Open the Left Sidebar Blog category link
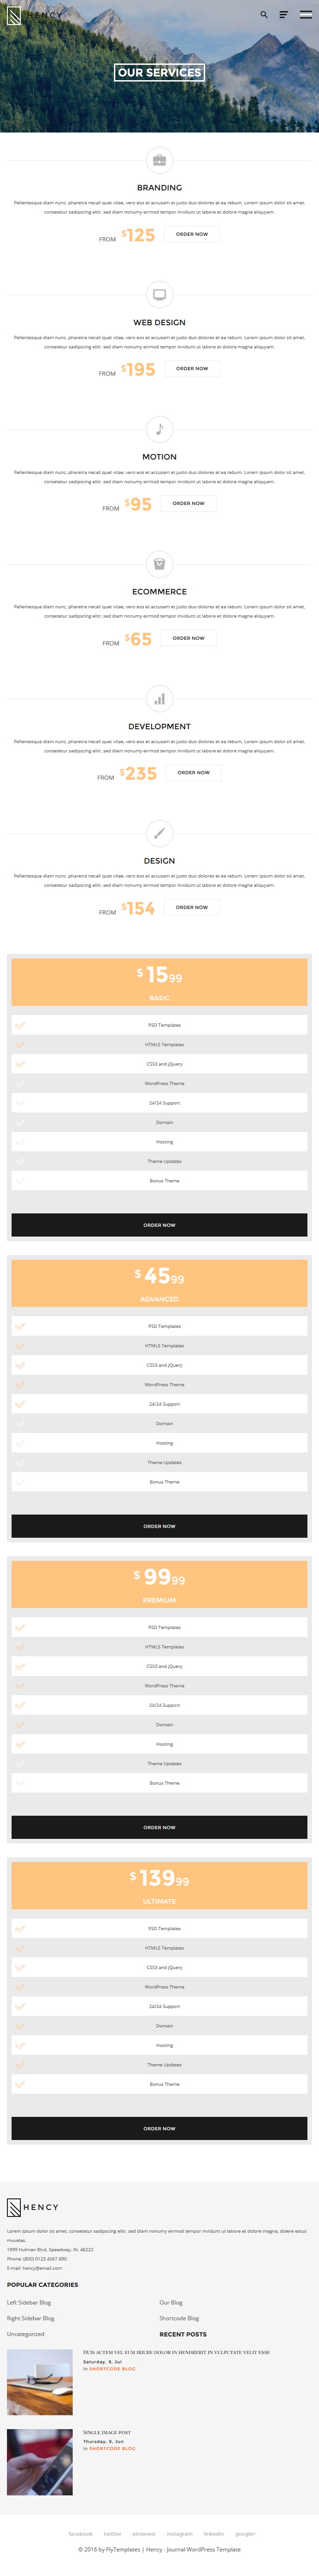The image size is (319, 2576). pyautogui.click(x=29, y=2302)
